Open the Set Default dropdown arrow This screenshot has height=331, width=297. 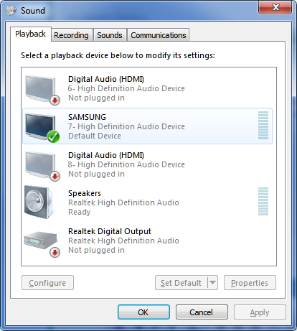tap(212, 283)
